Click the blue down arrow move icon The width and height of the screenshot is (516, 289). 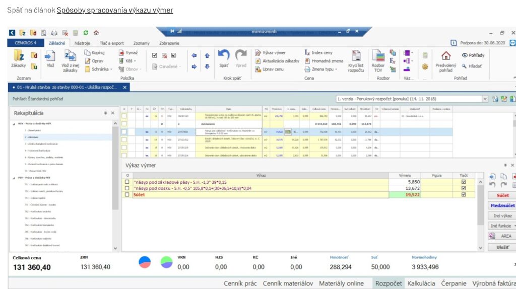pyautogui.click(x=207, y=66)
